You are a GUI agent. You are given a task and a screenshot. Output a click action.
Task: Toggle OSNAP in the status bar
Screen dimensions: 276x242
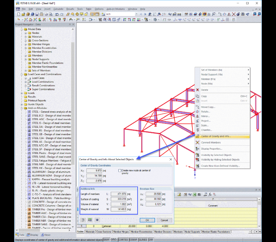coord(133,239)
